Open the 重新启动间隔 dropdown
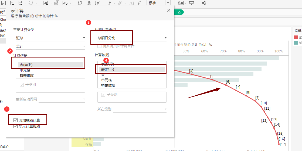302x151 pixels. pyautogui.click(x=62, y=99)
